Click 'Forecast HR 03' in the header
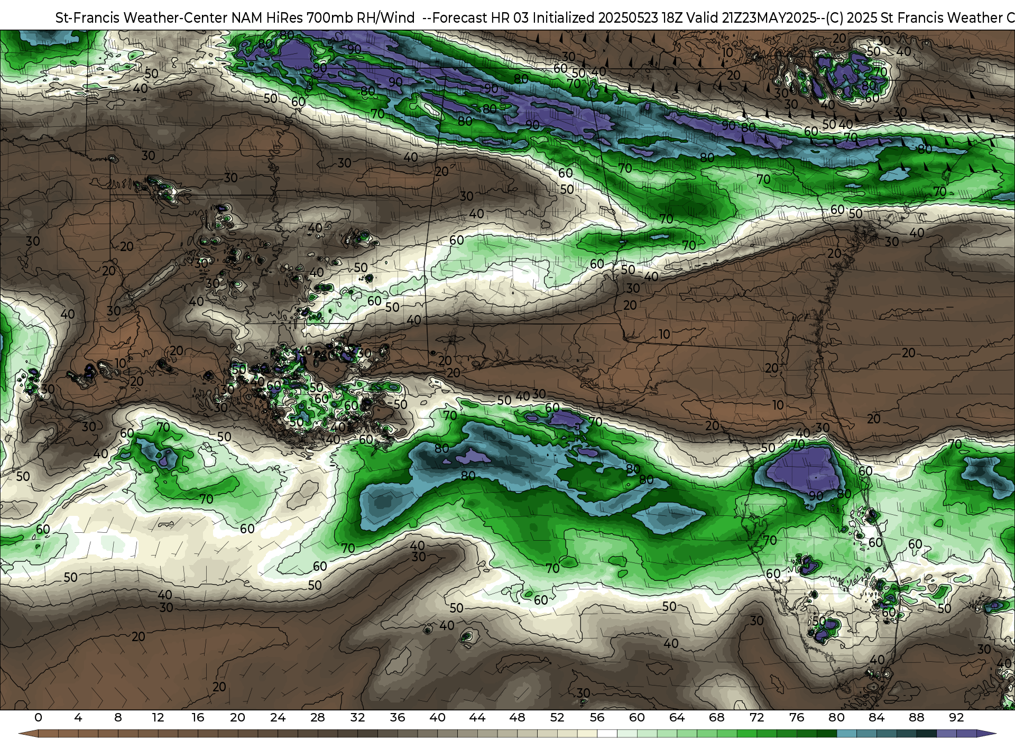Screen dimensions: 1015x740 click(x=480, y=17)
